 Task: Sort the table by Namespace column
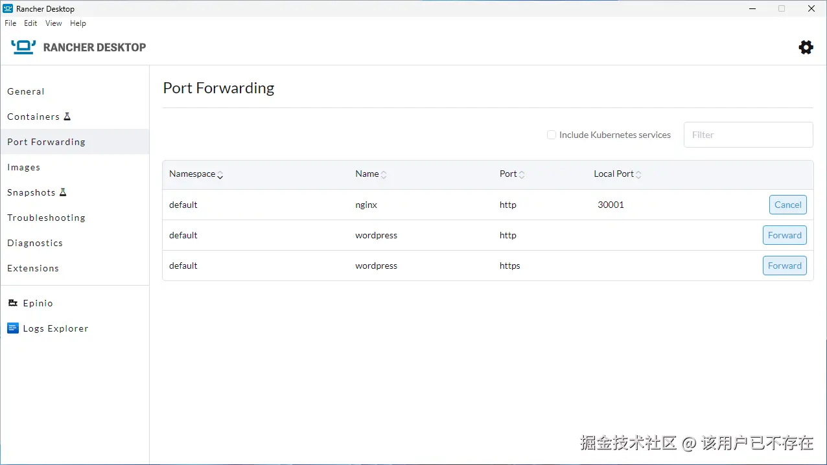[196, 174]
